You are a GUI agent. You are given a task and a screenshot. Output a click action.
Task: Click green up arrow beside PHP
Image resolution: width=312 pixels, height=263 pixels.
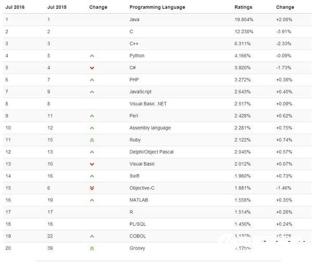point(92,80)
